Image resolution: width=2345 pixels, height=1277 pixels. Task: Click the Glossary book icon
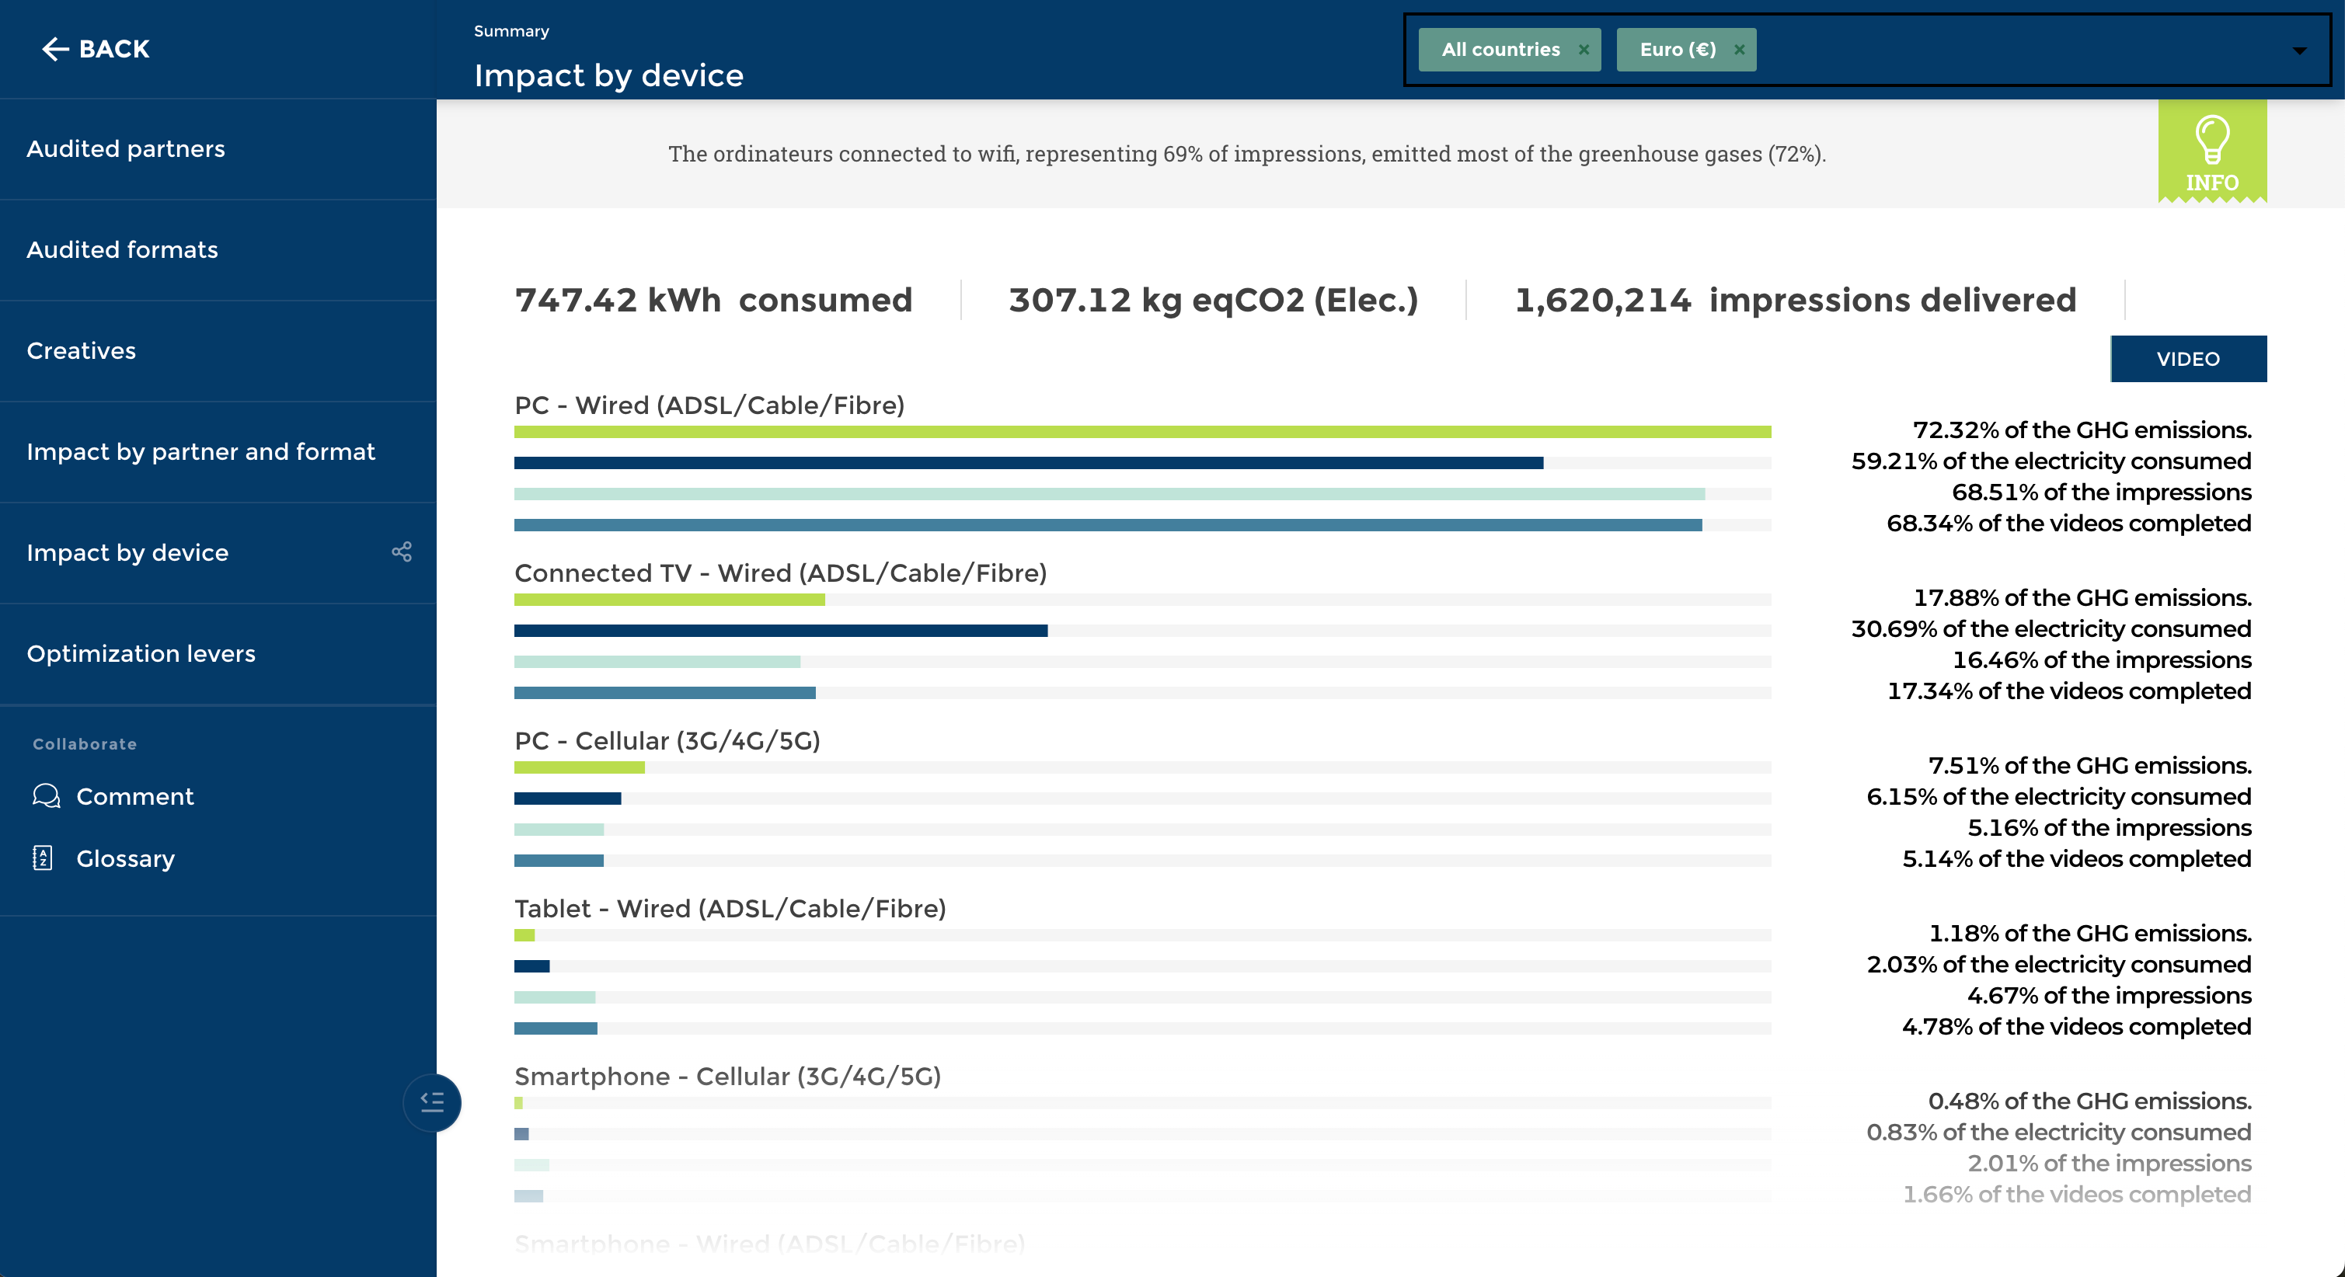(x=43, y=858)
